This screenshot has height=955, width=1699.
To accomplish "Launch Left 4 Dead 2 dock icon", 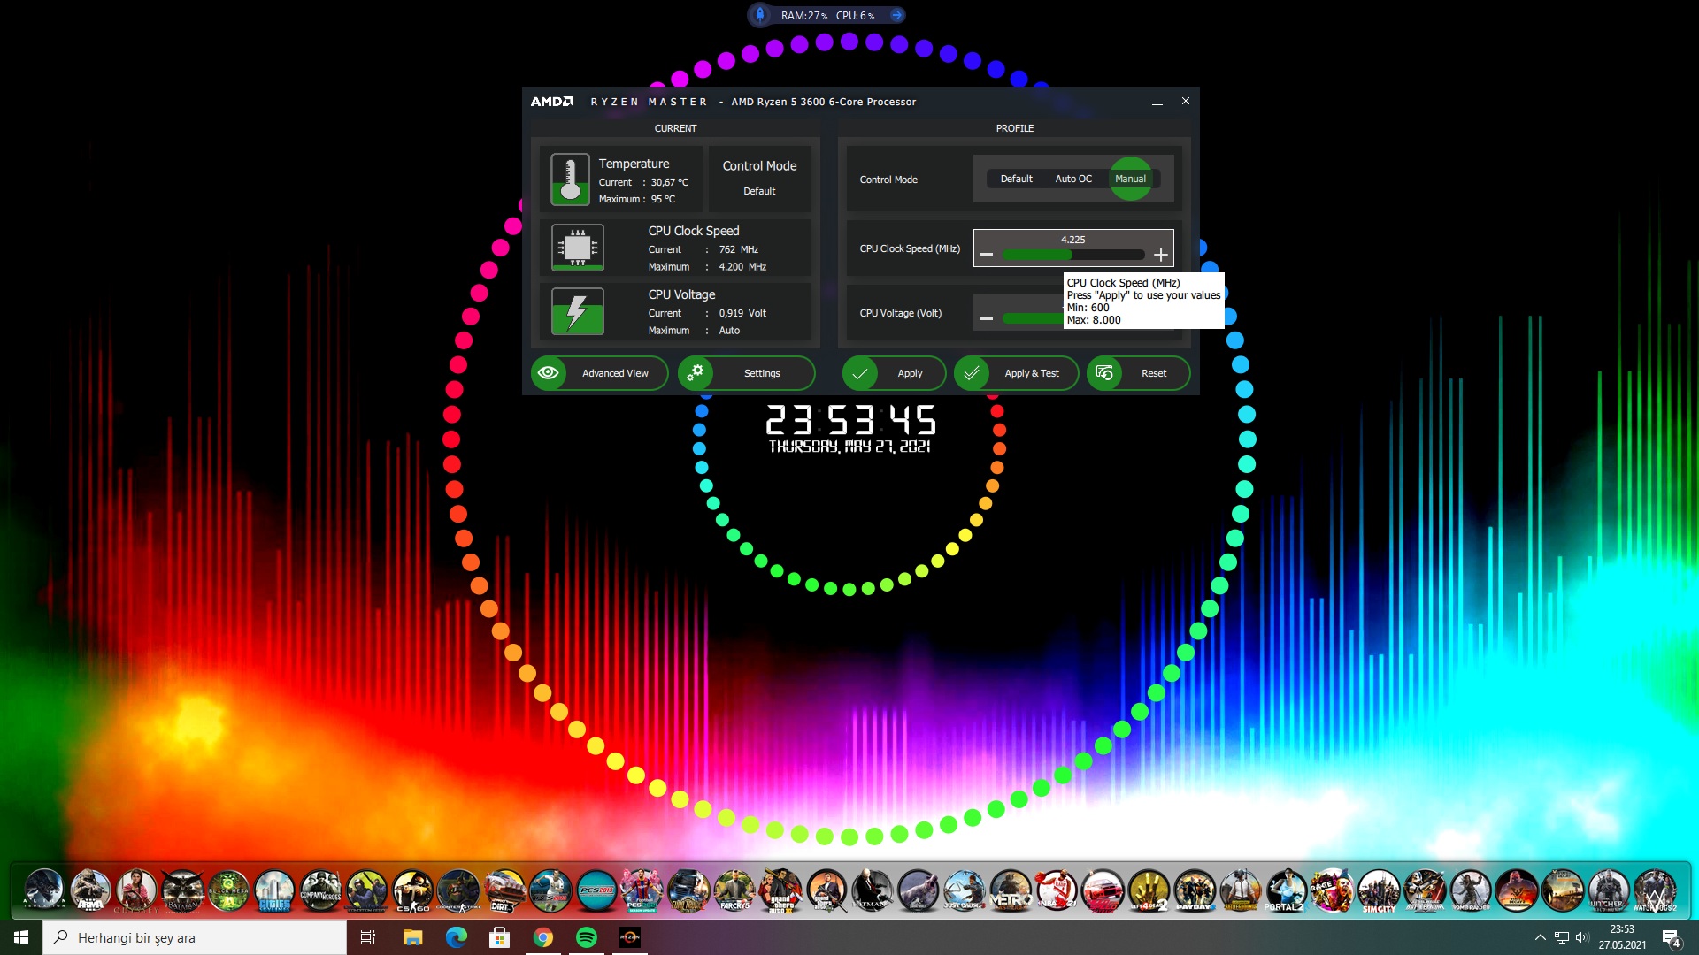I will click(x=1149, y=890).
